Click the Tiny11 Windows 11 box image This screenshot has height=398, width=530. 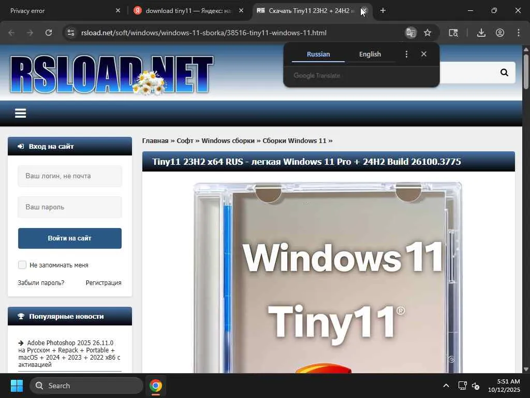click(328, 278)
